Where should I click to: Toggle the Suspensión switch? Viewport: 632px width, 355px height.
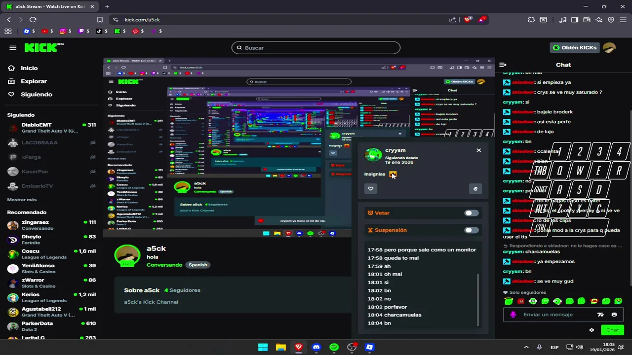(x=472, y=230)
